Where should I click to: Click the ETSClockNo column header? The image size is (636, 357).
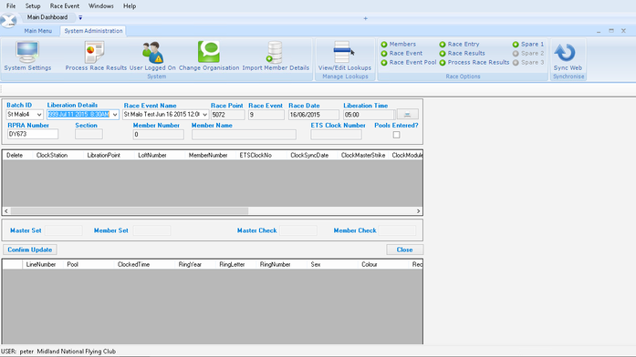pyautogui.click(x=261, y=155)
